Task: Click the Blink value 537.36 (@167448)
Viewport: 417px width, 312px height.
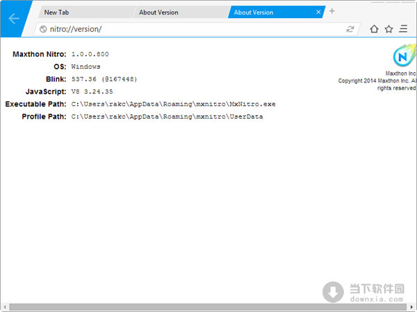Action: point(104,79)
